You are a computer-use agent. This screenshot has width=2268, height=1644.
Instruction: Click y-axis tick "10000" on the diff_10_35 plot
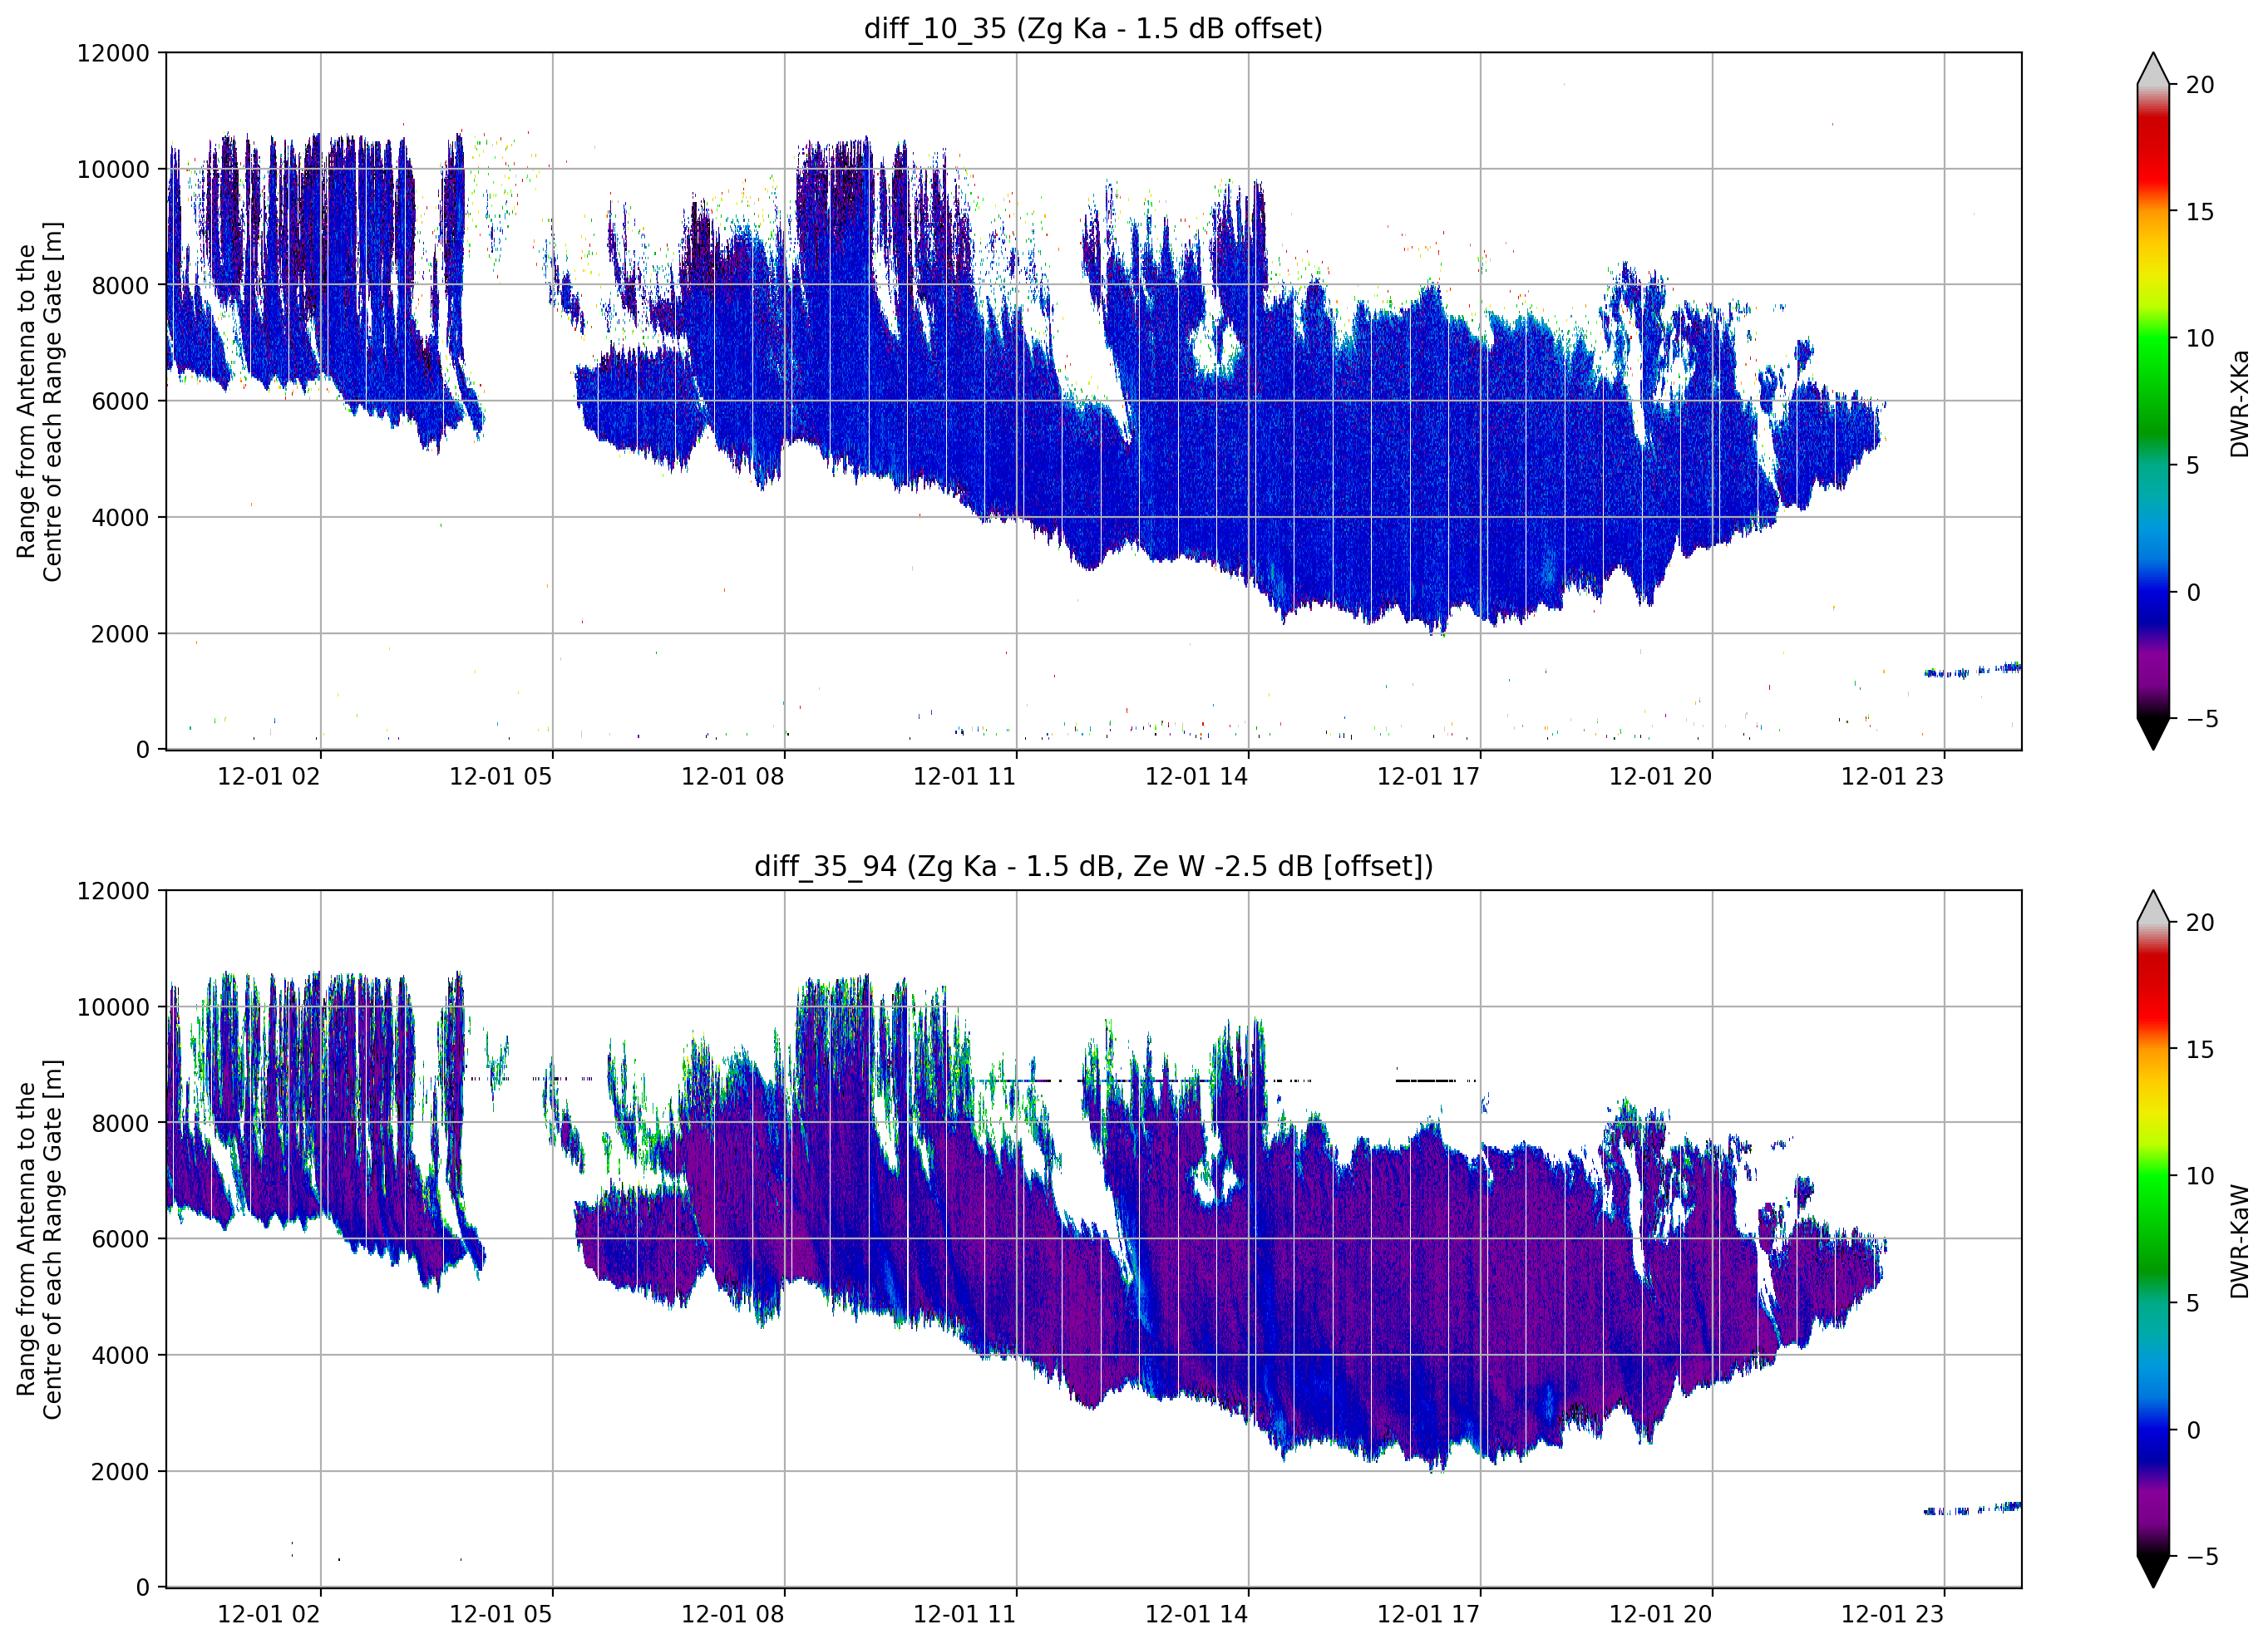coord(113,169)
